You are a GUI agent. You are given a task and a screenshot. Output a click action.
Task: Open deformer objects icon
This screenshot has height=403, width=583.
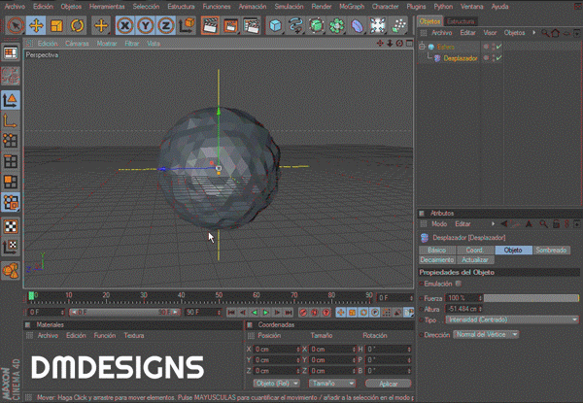click(x=357, y=25)
